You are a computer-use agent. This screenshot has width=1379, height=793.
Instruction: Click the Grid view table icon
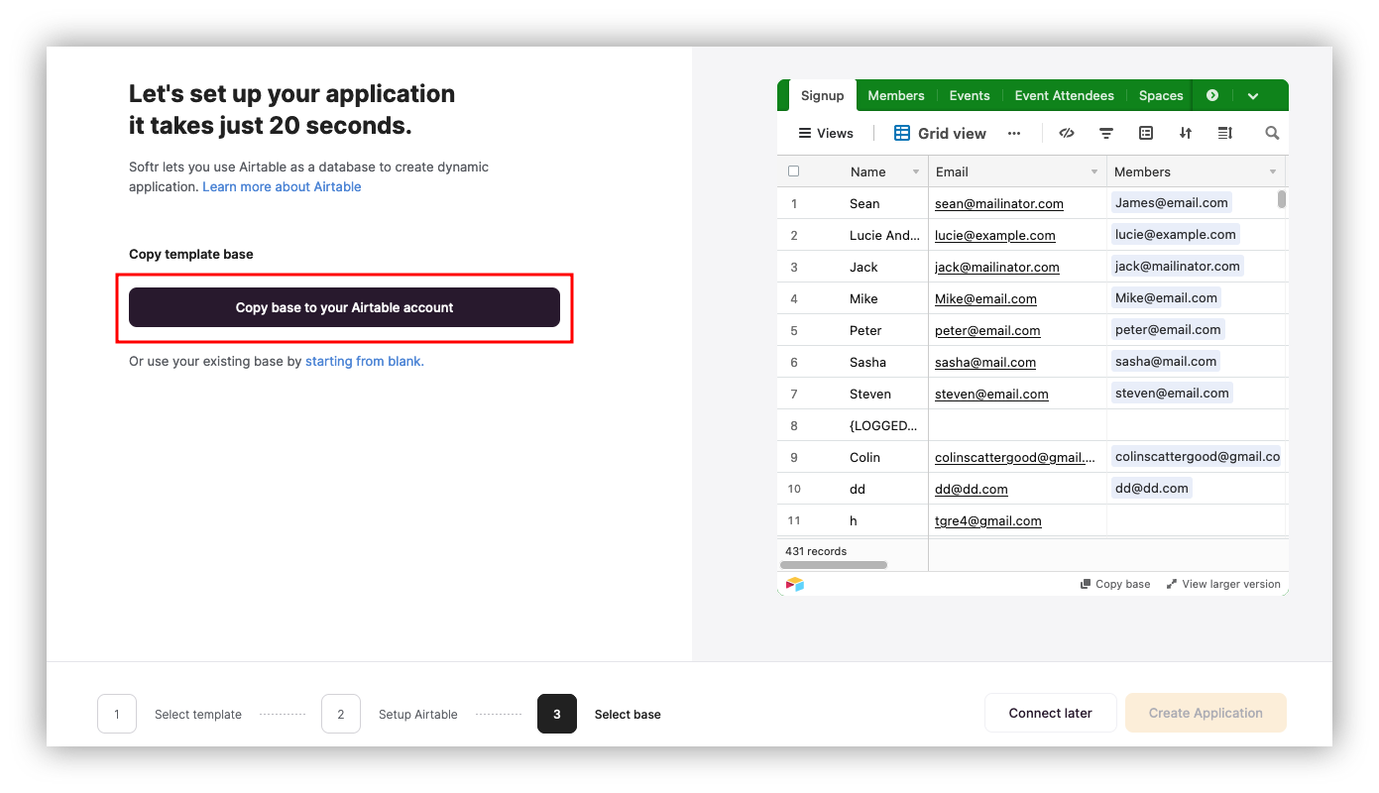point(902,133)
